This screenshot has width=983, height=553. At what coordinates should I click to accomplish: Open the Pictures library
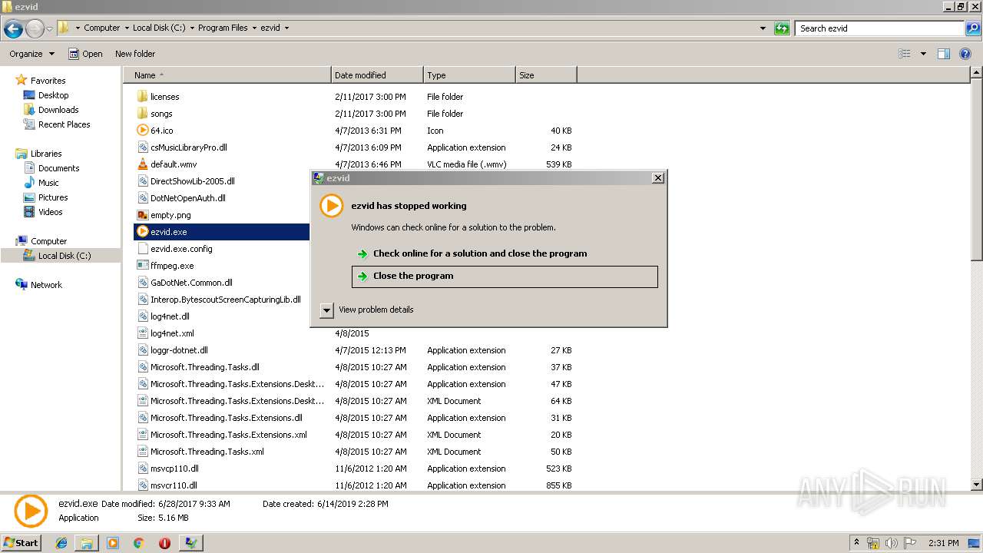coord(53,197)
